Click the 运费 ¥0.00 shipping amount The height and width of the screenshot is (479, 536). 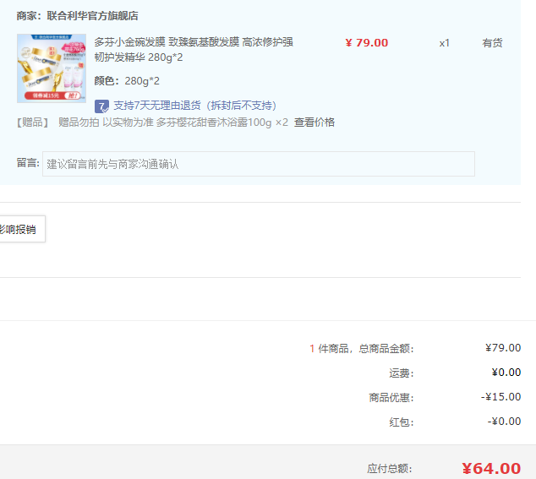click(x=506, y=373)
